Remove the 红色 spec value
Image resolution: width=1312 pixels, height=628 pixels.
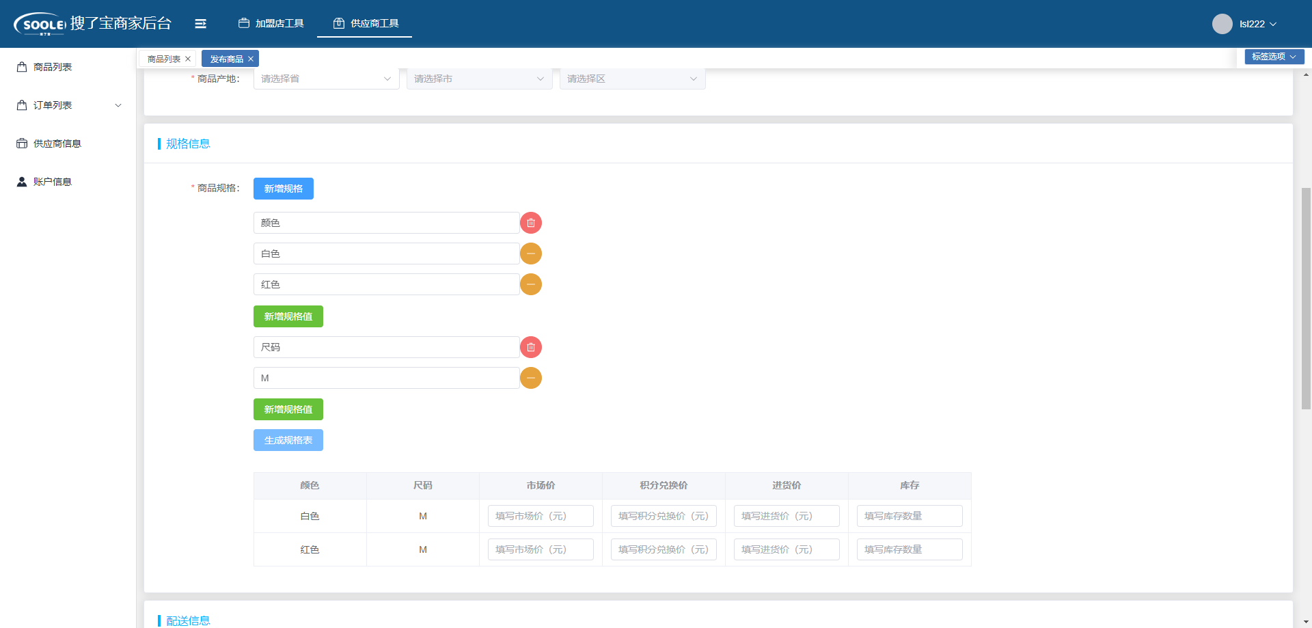(531, 284)
